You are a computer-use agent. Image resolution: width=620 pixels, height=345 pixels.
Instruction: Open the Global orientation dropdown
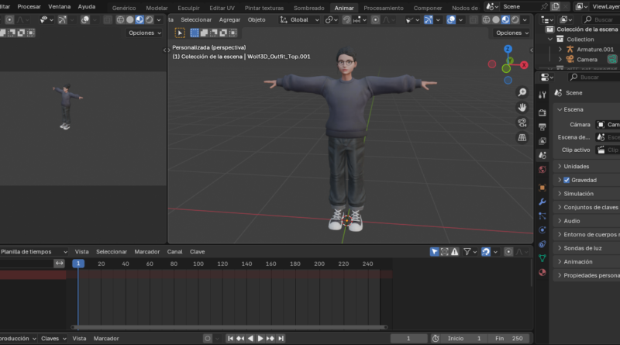point(299,19)
